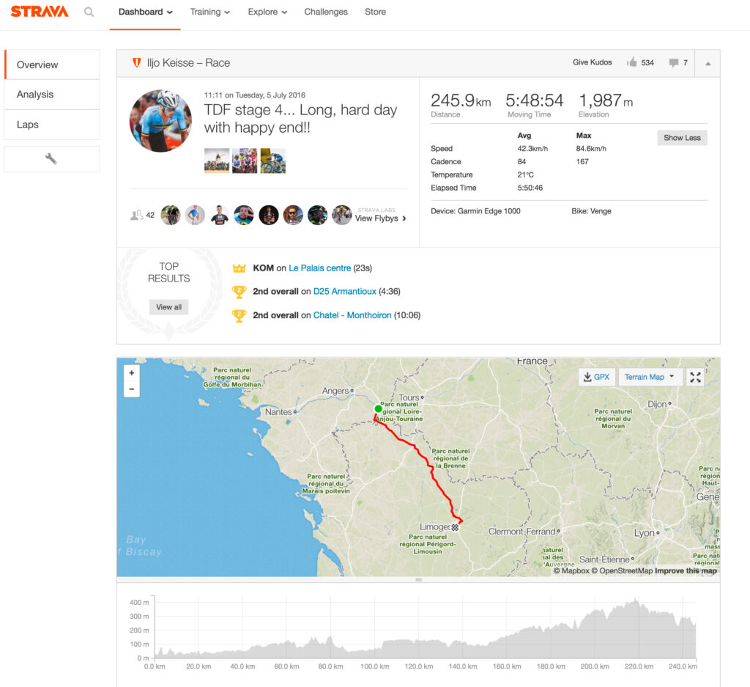Click the second group rider avatar
The height and width of the screenshot is (687, 750).
tap(195, 215)
